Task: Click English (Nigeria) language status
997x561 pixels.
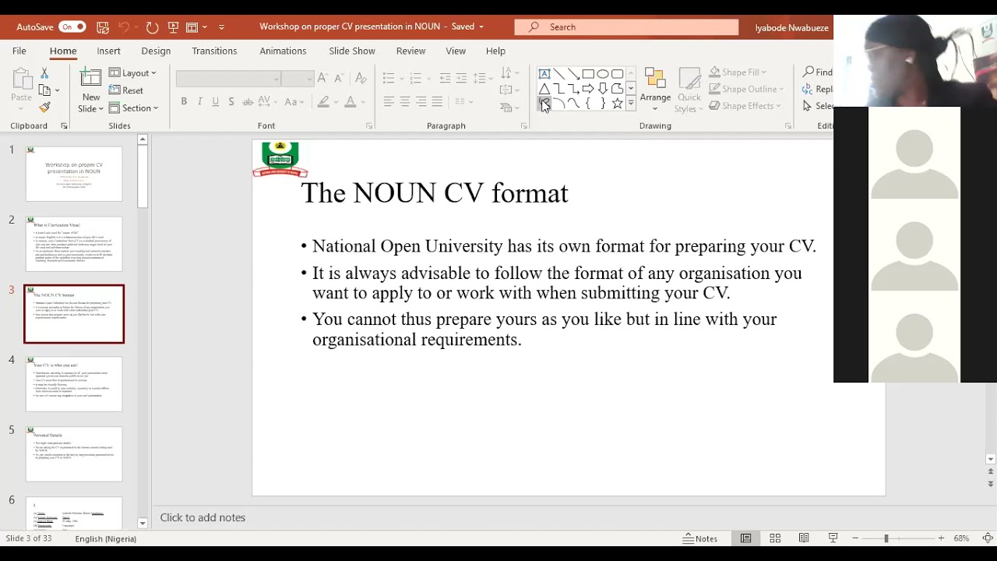Action: 106,538
